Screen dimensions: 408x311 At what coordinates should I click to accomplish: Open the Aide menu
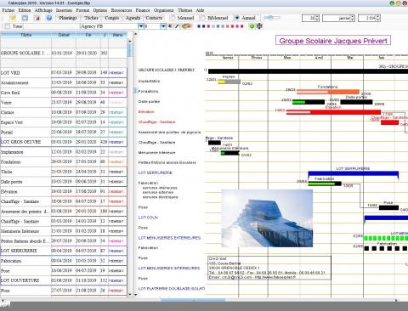200,10
